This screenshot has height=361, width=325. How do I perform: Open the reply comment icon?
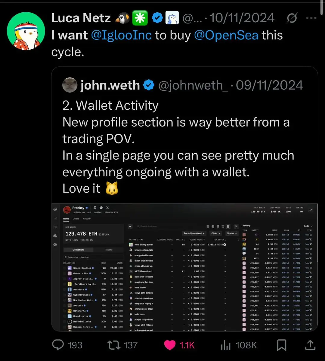(x=58, y=345)
